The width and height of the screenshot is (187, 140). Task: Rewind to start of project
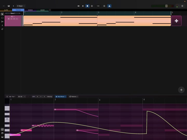pyautogui.click(x=78, y=6)
